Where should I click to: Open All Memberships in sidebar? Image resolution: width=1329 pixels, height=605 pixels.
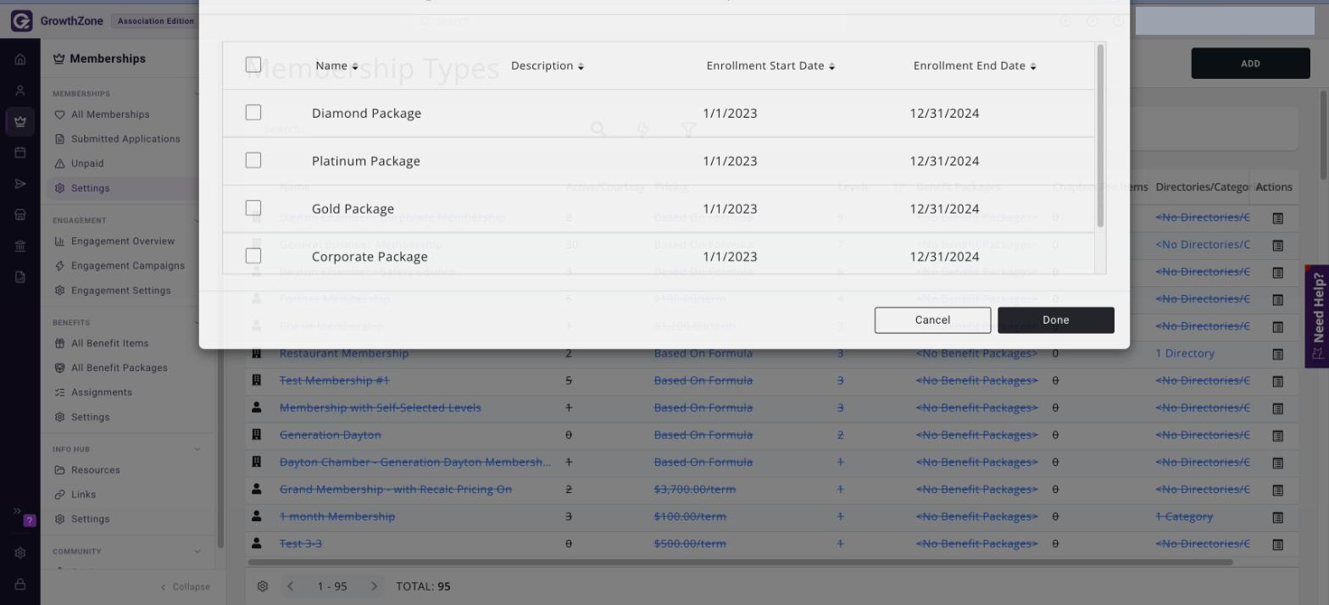tap(110, 114)
